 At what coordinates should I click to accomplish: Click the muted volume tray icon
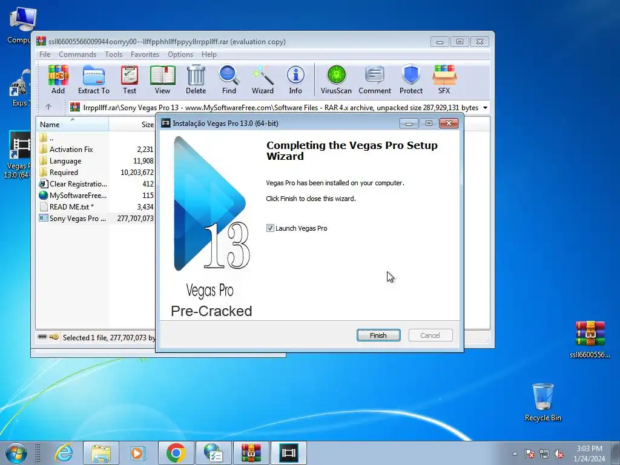tap(559, 454)
